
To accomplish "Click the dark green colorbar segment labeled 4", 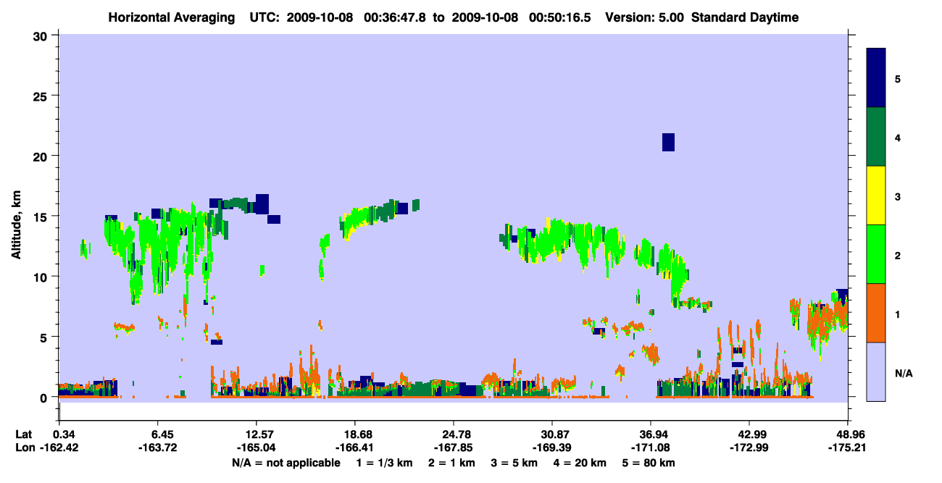I will point(876,137).
